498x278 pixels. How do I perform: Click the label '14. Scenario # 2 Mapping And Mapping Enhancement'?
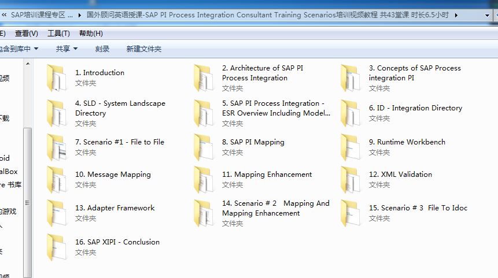pos(276,208)
